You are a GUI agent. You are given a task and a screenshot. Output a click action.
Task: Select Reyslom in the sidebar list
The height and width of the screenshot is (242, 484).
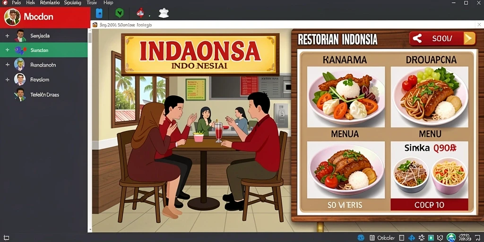point(43,79)
